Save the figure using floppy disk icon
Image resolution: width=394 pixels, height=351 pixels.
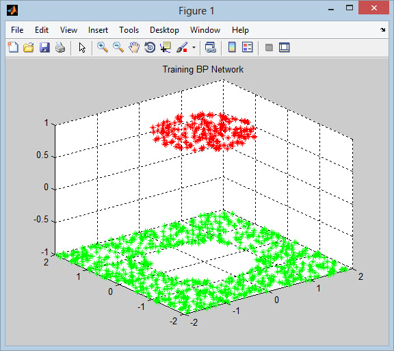(x=44, y=47)
